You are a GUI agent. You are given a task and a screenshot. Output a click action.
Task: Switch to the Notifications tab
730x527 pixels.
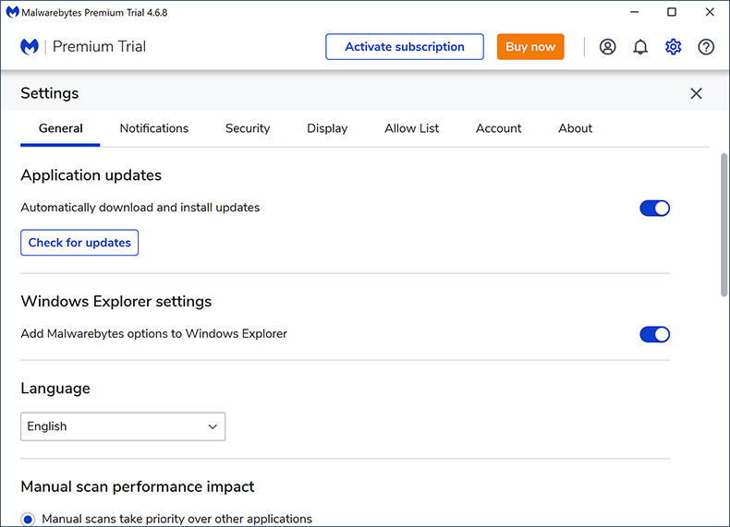[154, 128]
